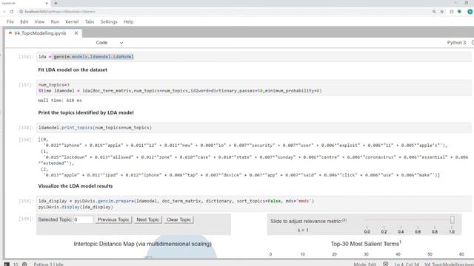Open the cell type Code dropdown
The height and width of the screenshot is (266, 474).
pos(110,43)
